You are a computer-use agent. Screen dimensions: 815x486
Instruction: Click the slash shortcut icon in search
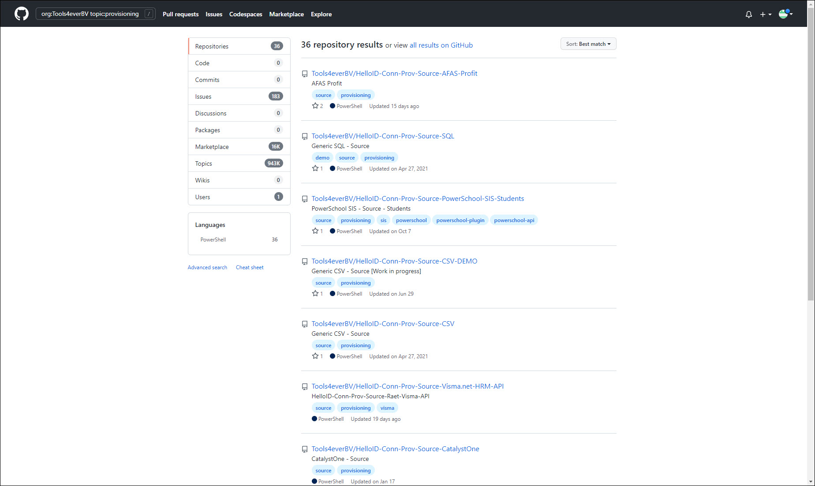click(x=149, y=14)
